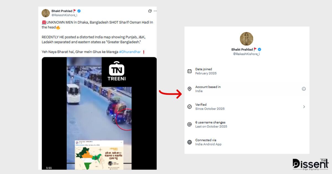This screenshot has height=174, width=332.
Task: Click the 1:11 video duration label
Action: (49, 168)
